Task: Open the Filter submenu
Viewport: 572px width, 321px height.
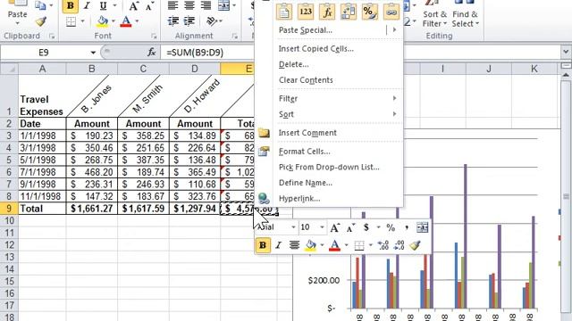Action: (338, 99)
